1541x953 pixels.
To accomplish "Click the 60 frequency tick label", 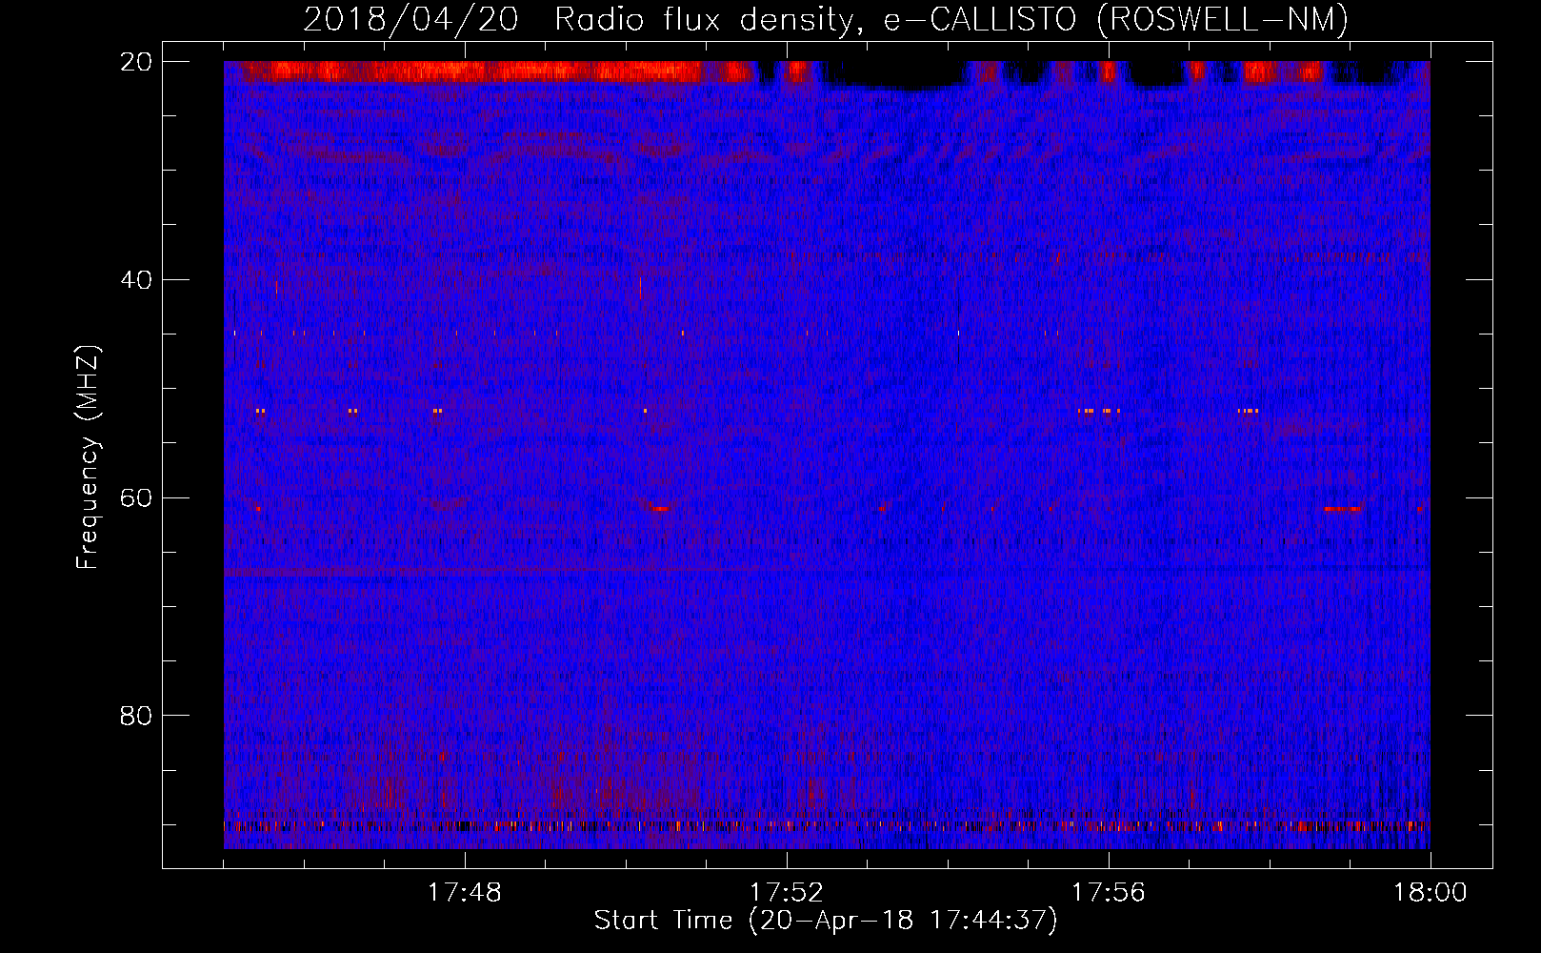I will pyautogui.click(x=136, y=498).
